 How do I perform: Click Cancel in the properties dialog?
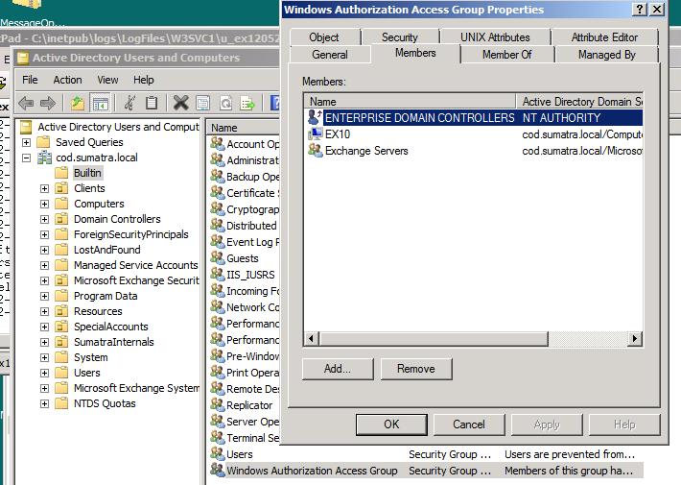click(469, 424)
